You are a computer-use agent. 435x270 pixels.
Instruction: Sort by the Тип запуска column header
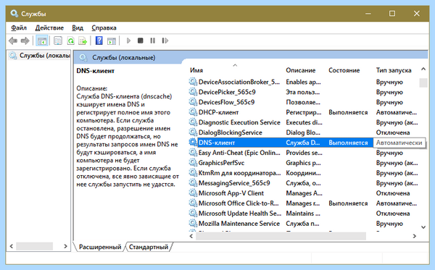(394, 70)
